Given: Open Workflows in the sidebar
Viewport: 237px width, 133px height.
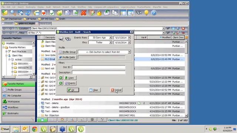Looking at the screenshot, I should [x=19, y=108].
